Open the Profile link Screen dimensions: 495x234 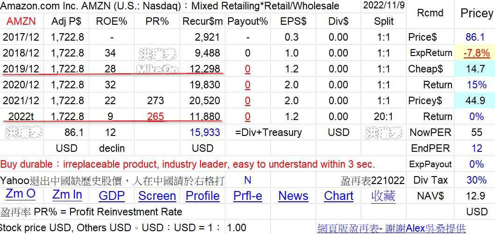click(x=202, y=196)
